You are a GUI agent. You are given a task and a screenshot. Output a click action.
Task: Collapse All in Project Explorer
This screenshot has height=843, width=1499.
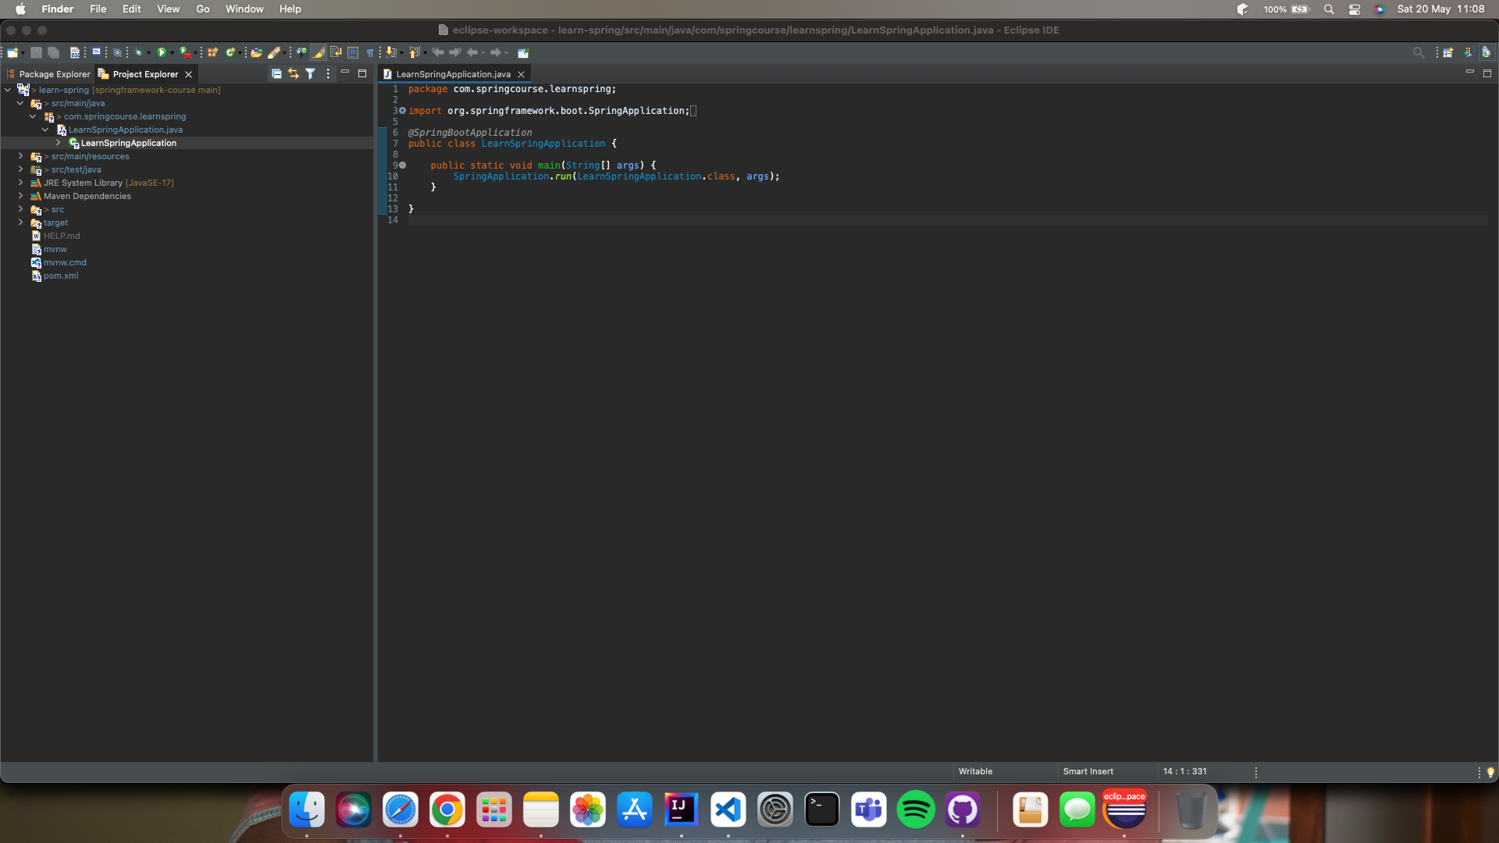point(276,73)
